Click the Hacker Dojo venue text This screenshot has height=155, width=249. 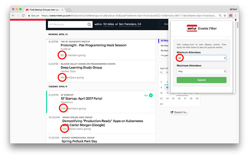pos(68,71)
